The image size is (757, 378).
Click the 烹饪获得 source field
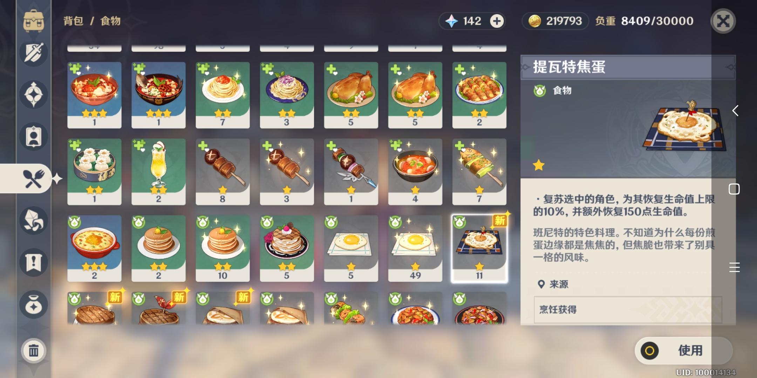point(628,309)
